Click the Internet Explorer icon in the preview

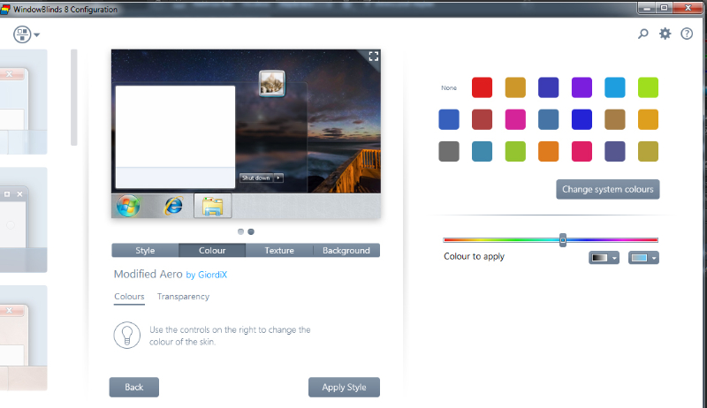pos(174,206)
